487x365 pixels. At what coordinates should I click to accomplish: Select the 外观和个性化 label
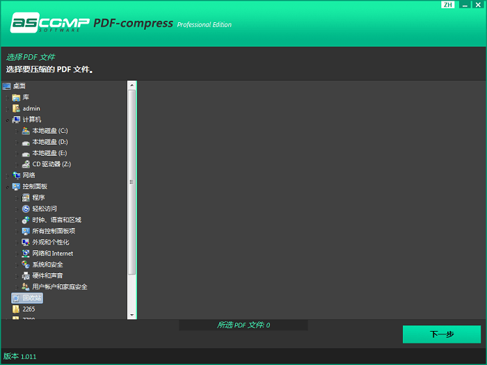click(51, 243)
